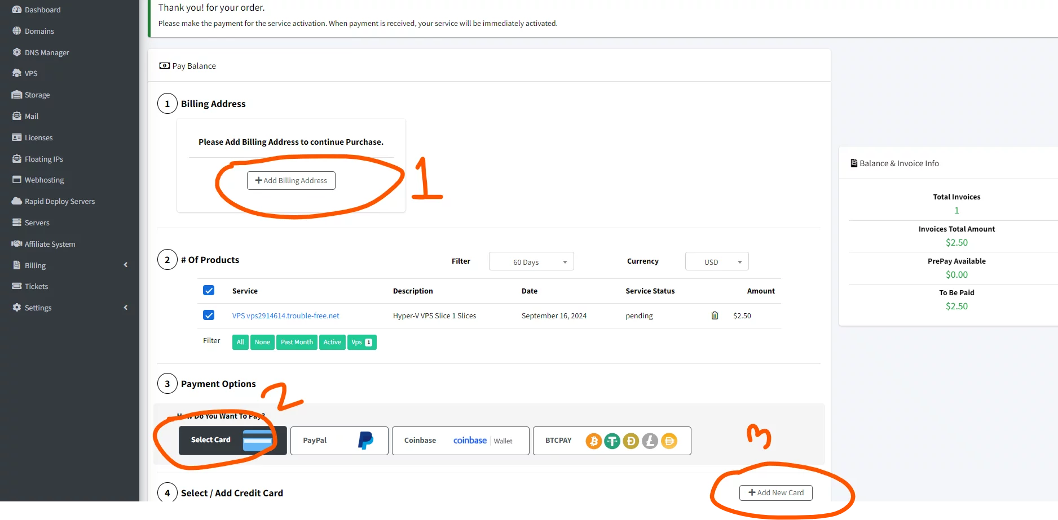Open Dashboard from the sidebar
The image size is (1058, 520).
pyautogui.click(x=42, y=10)
